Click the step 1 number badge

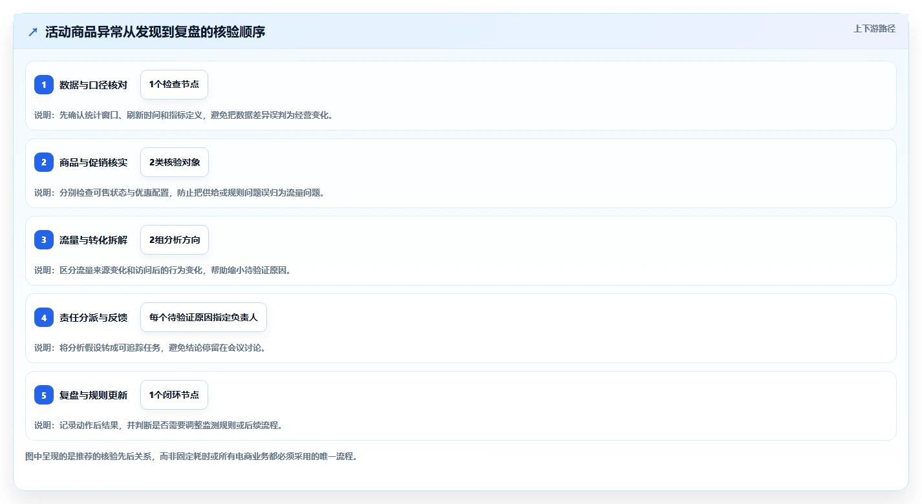click(44, 85)
